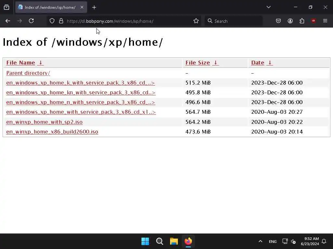Open the Parent directory link

tap(28, 73)
